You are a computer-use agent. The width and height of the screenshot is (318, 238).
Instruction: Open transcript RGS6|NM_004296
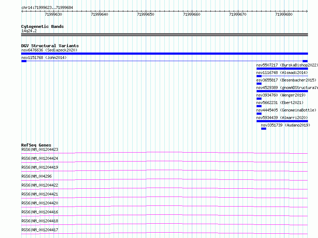[36, 176]
